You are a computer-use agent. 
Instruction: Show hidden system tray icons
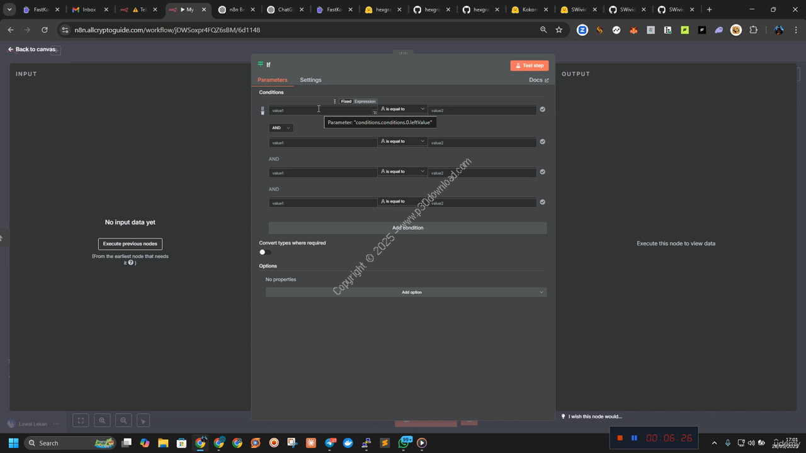(x=714, y=443)
